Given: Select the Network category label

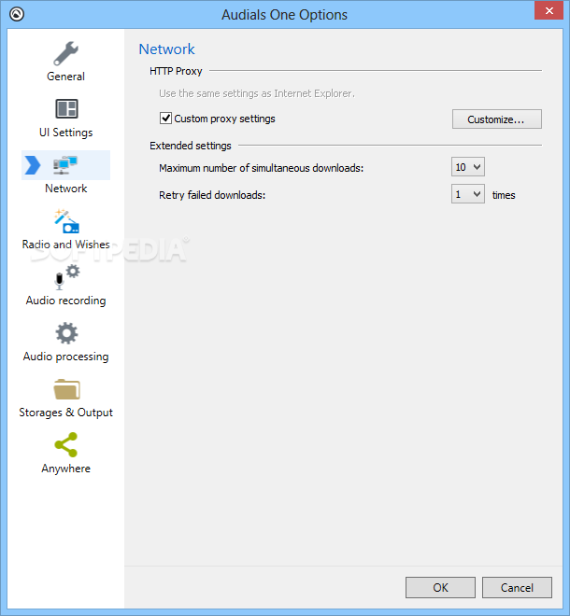Looking at the screenshot, I should coord(65,189).
